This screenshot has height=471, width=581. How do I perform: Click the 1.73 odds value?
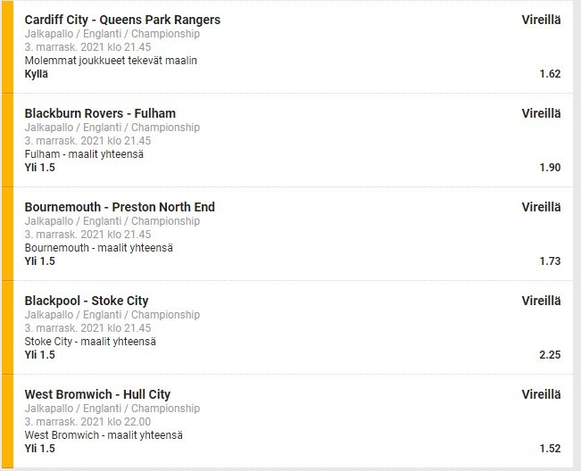[550, 261]
